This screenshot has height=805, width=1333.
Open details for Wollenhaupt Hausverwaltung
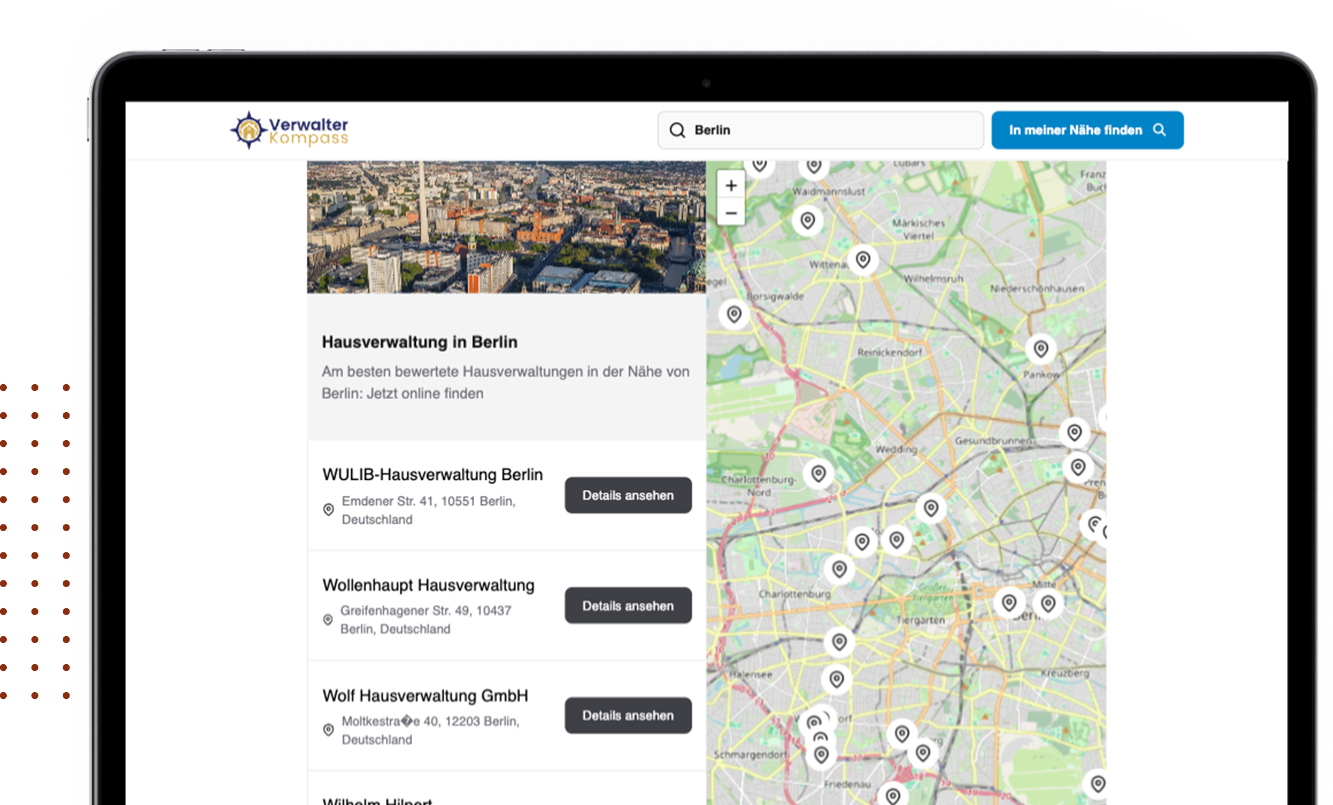point(628,606)
